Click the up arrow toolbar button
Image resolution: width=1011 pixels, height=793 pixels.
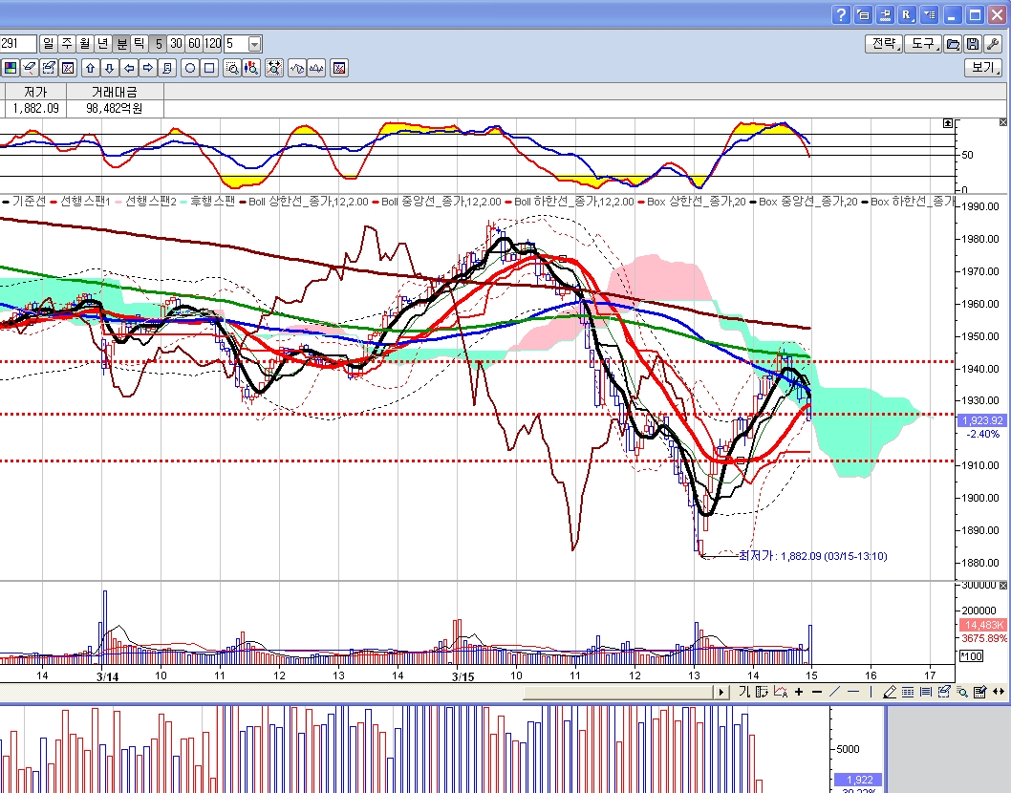pos(91,68)
